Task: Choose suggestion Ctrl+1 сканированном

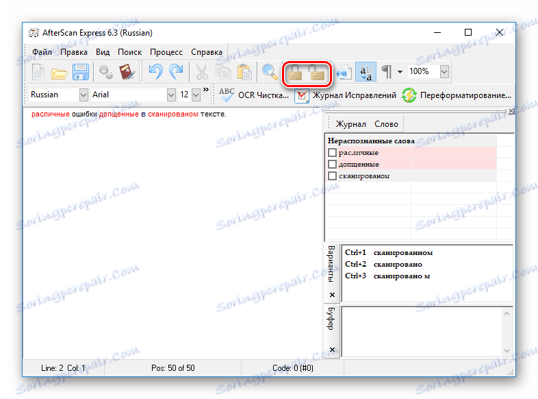Action: coord(389,252)
